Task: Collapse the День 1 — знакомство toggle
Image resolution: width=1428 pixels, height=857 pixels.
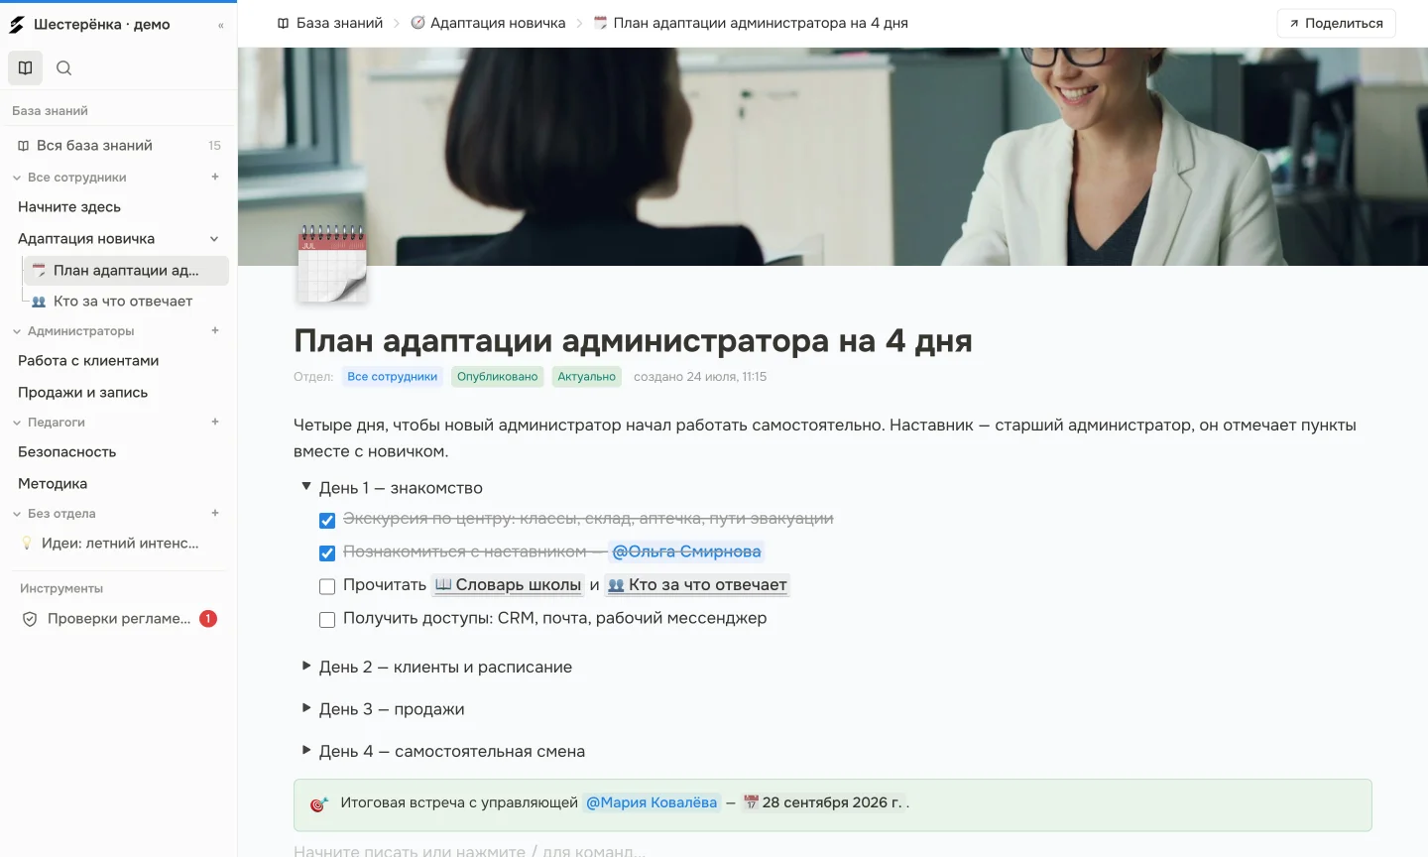Action: pyautogui.click(x=306, y=487)
